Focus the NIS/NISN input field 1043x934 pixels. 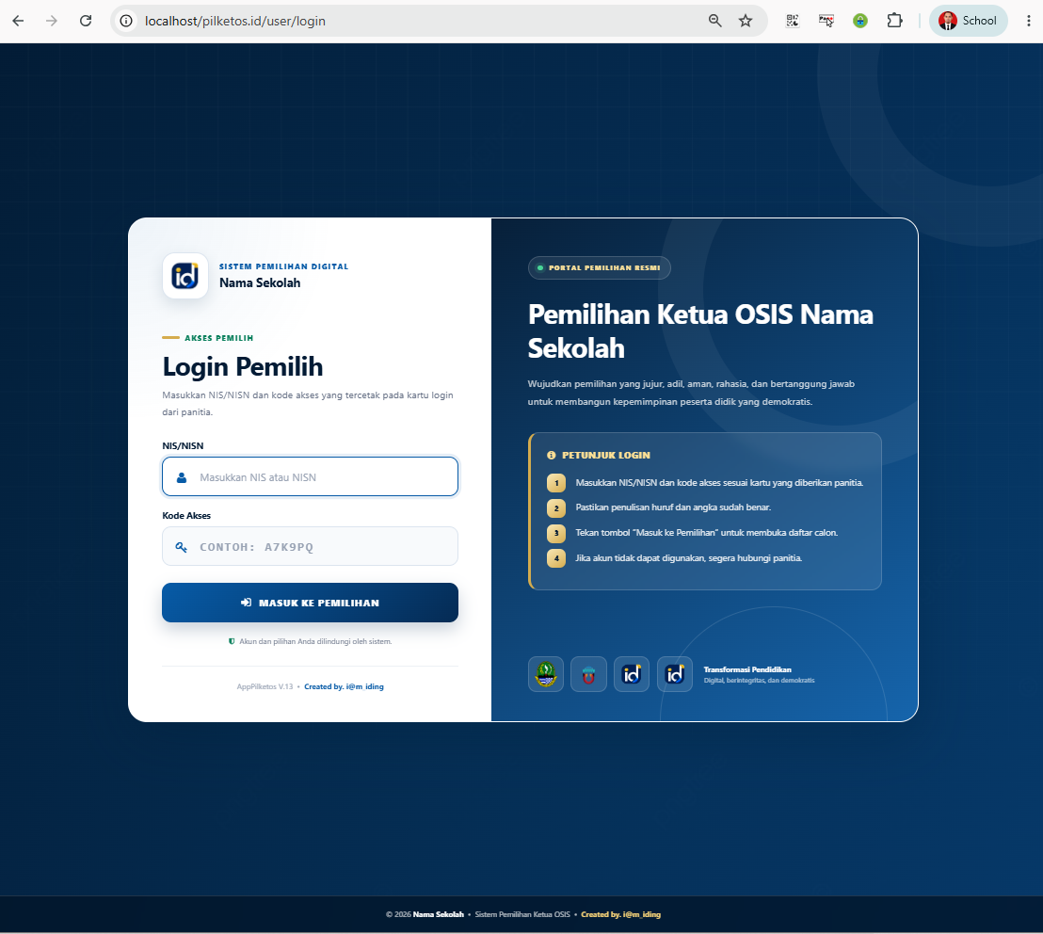pyautogui.click(x=310, y=476)
